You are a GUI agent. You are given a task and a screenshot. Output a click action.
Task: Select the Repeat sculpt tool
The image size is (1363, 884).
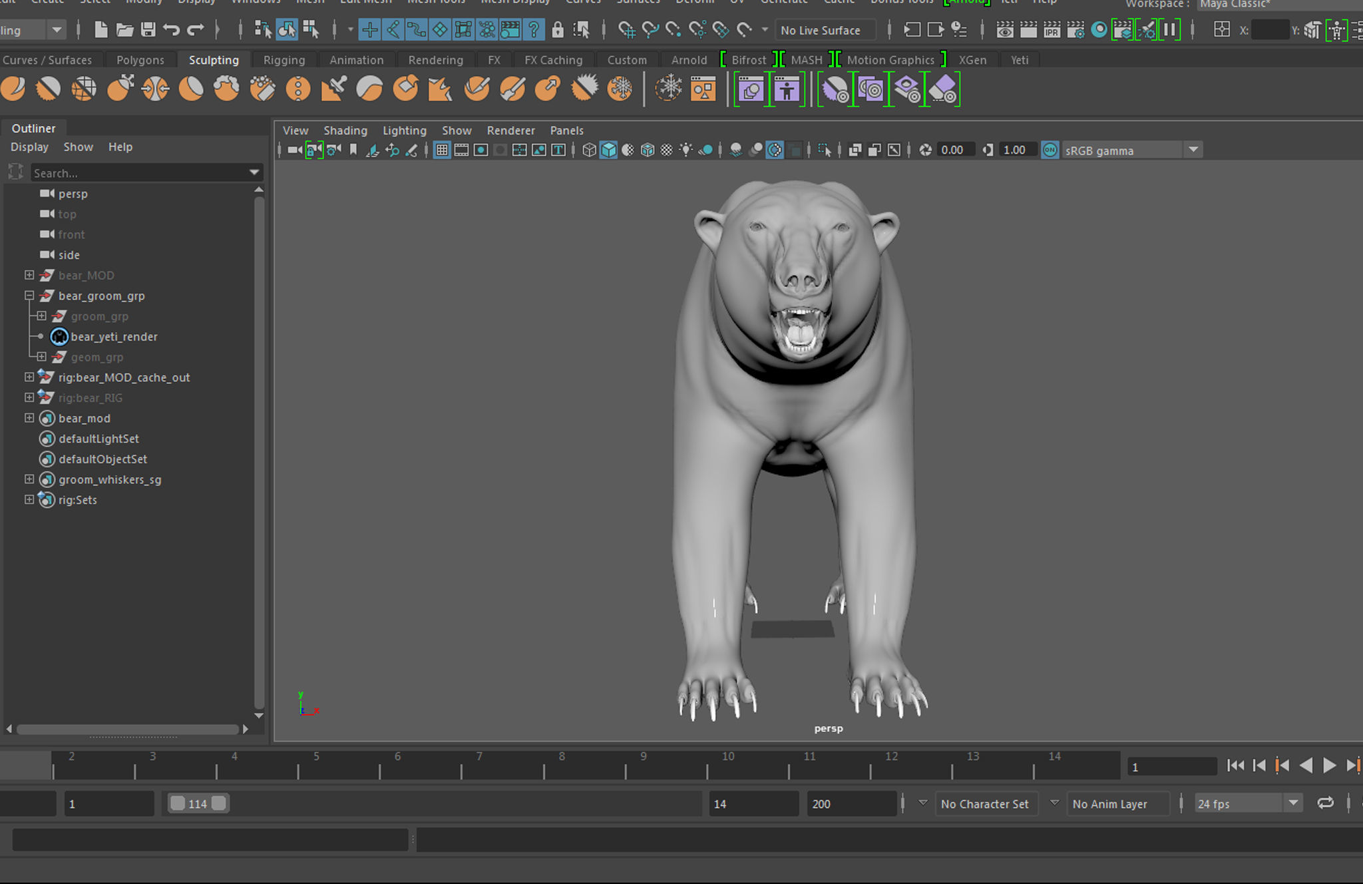pos(297,88)
